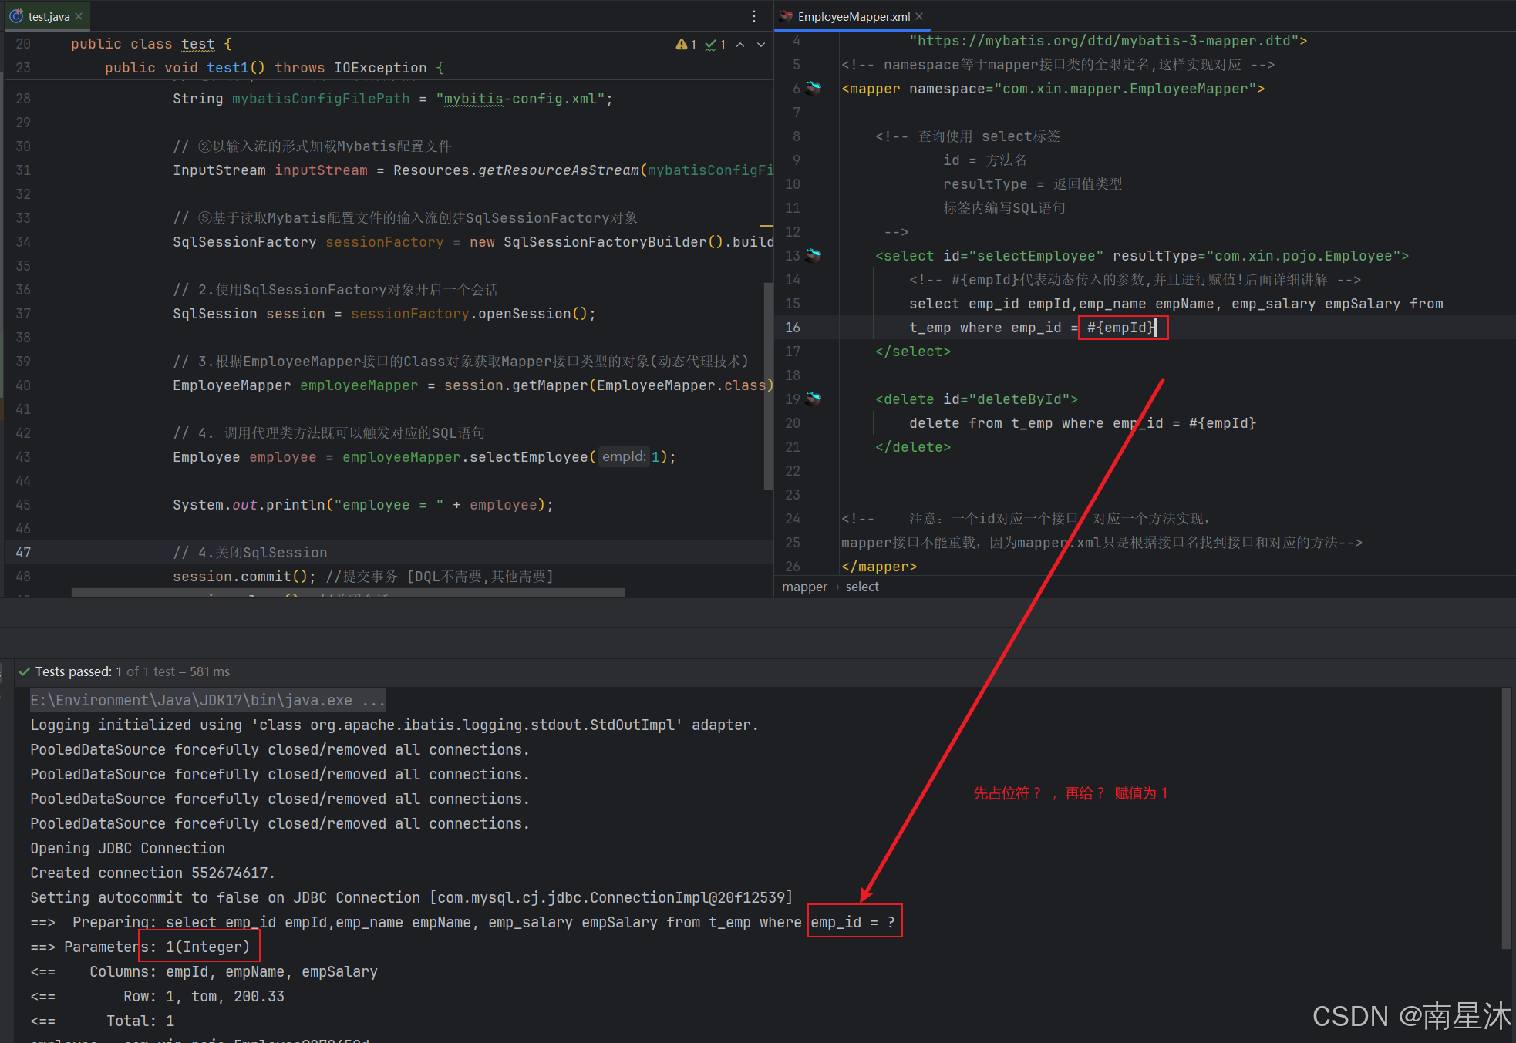Go to next highlighted problem with down chevron
Viewport: 1516px width, 1043px height.
(x=761, y=45)
